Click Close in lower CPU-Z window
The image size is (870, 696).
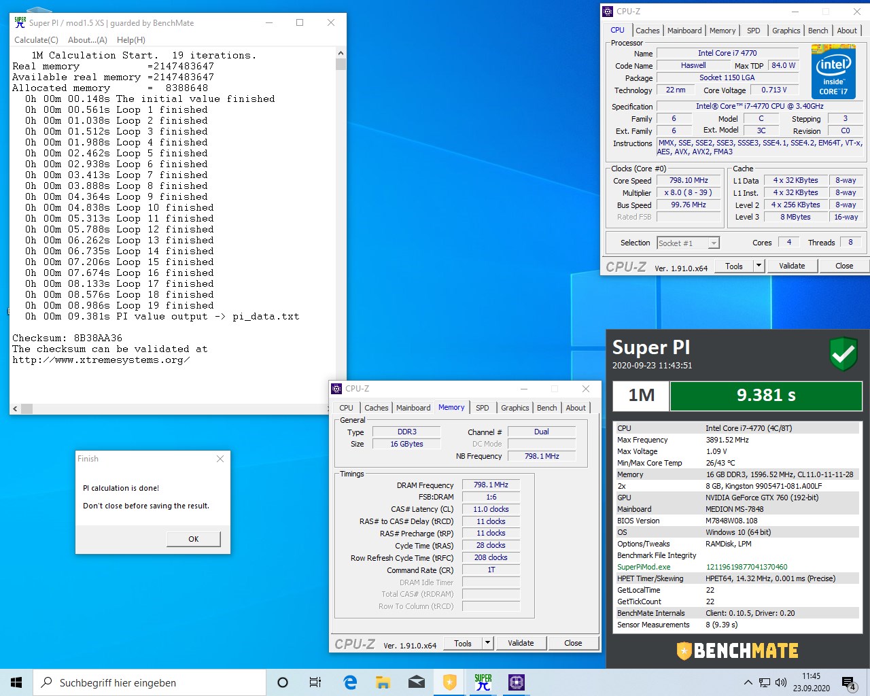pyautogui.click(x=573, y=643)
